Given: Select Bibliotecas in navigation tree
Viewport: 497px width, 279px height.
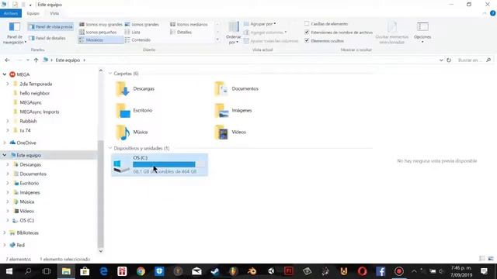Looking at the screenshot, I should pos(28,232).
